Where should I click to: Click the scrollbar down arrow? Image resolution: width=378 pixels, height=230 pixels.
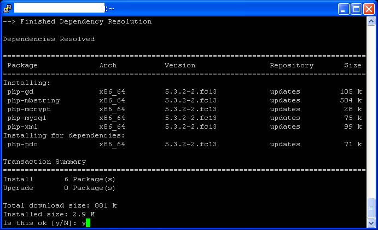pos(371,223)
